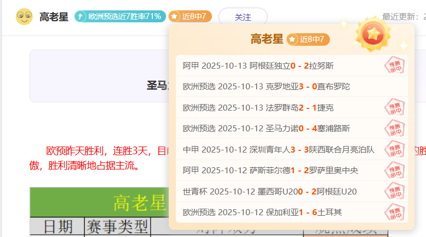Open the 克罗地亚 3-0 直布罗陀 match record
The image size is (426, 237).
[267, 87]
